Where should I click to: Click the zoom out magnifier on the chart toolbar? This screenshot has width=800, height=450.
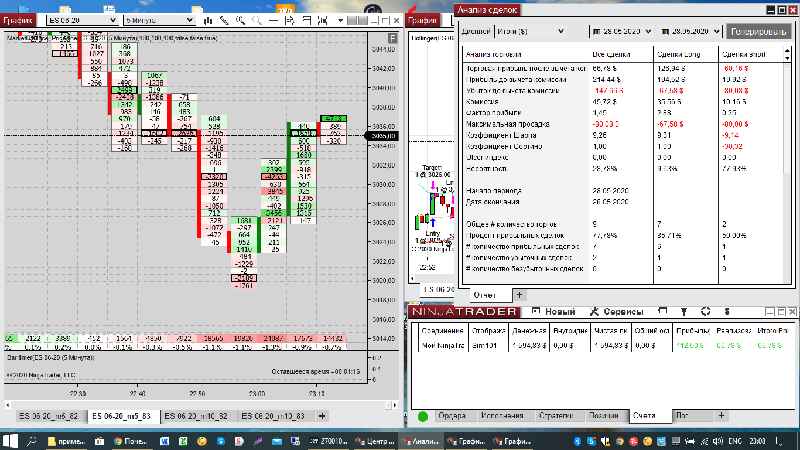click(257, 21)
